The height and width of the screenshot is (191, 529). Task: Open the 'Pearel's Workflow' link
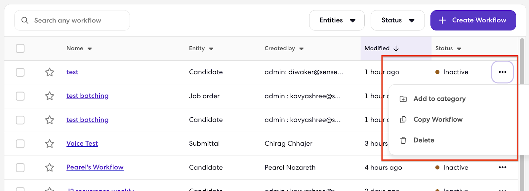pos(95,168)
